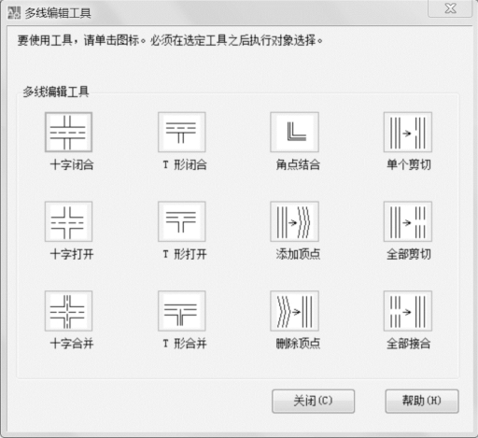Screen dimensions: 478x438
Task: Select the 全部接合 weld all icon
Action: (408, 311)
